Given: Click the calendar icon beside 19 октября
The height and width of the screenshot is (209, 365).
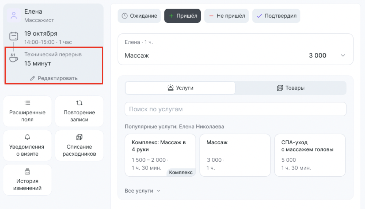Looking at the screenshot, I should point(14,36).
